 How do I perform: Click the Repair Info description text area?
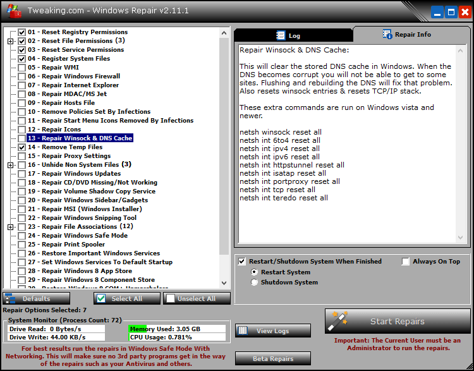point(348,144)
